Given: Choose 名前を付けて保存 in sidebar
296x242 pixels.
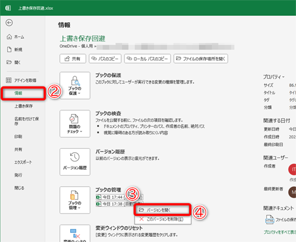Looking at the screenshot, I should tap(26, 121).
